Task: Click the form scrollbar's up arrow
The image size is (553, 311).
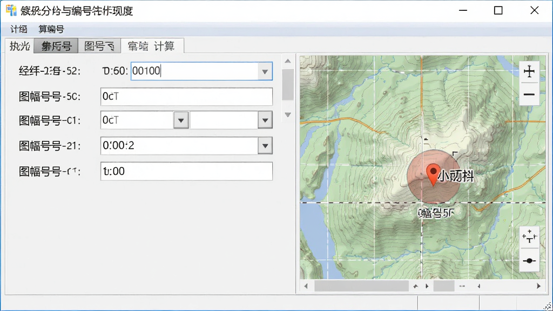Action: (x=288, y=62)
